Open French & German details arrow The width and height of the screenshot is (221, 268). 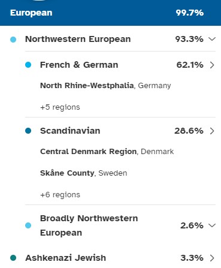pyautogui.click(x=212, y=65)
